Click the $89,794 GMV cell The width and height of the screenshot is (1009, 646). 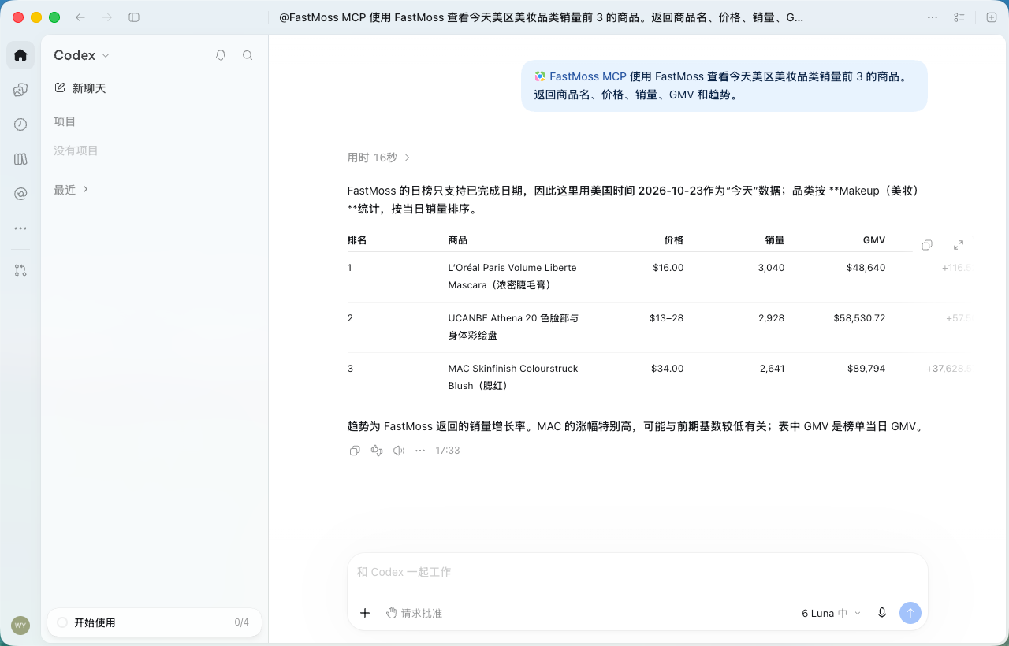[x=866, y=369]
